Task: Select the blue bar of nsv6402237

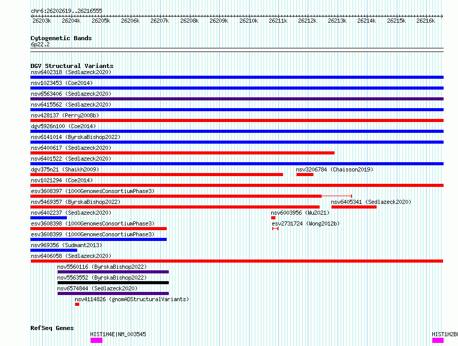Action: pos(48,218)
